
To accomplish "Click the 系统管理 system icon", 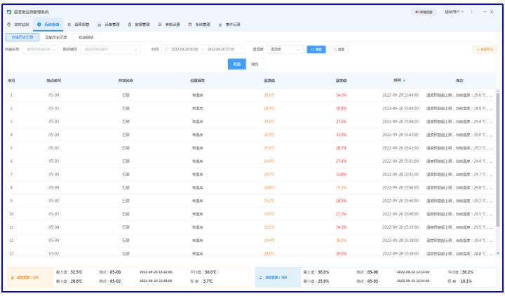I will tap(190, 24).
